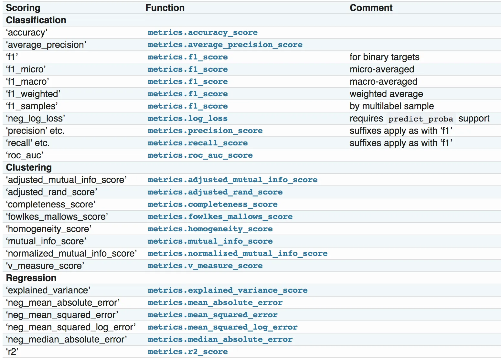Click the metrics.normalized_mutual_info_score link
The height and width of the screenshot is (358, 501).
pos(238,254)
